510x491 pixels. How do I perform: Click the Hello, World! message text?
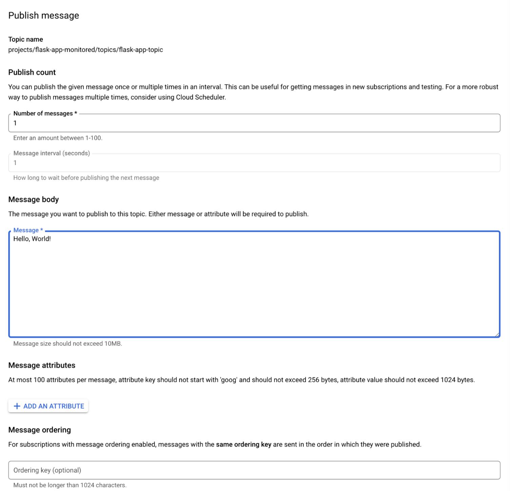33,238
